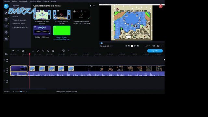The height and width of the screenshot is (117, 208).
Task: Select Vídeo de exemplo category
Action: [19, 20]
